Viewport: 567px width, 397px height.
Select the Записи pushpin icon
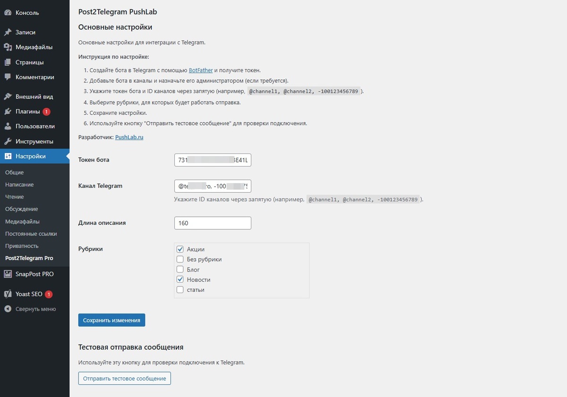point(9,32)
